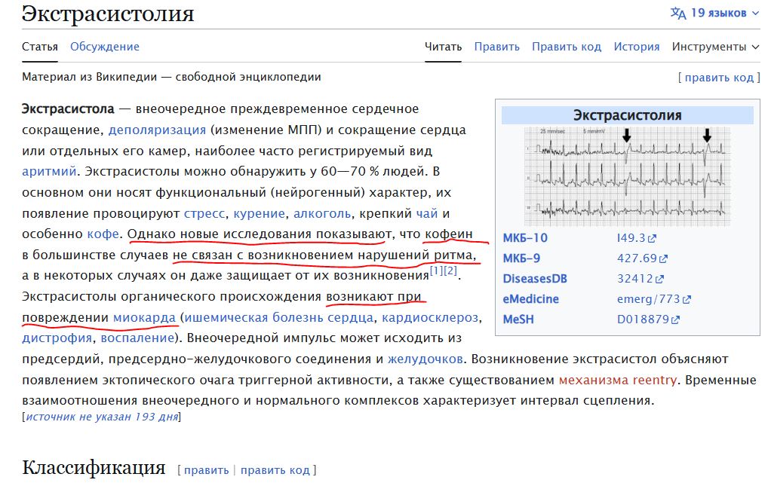
Task: Follow the деполяризация link
Action: (x=157, y=130)
